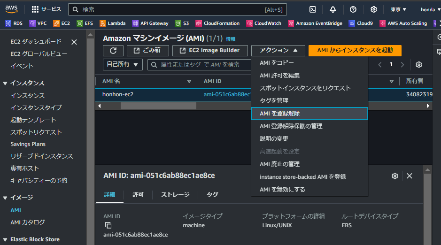Open the RDS bookmark shortcut
This screenshot has width=441, height=245.
coord(14,23)
